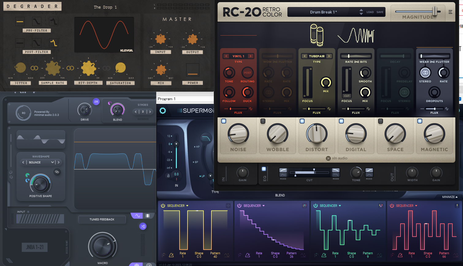Select next waveshape with right arrow

click(59, 162)
